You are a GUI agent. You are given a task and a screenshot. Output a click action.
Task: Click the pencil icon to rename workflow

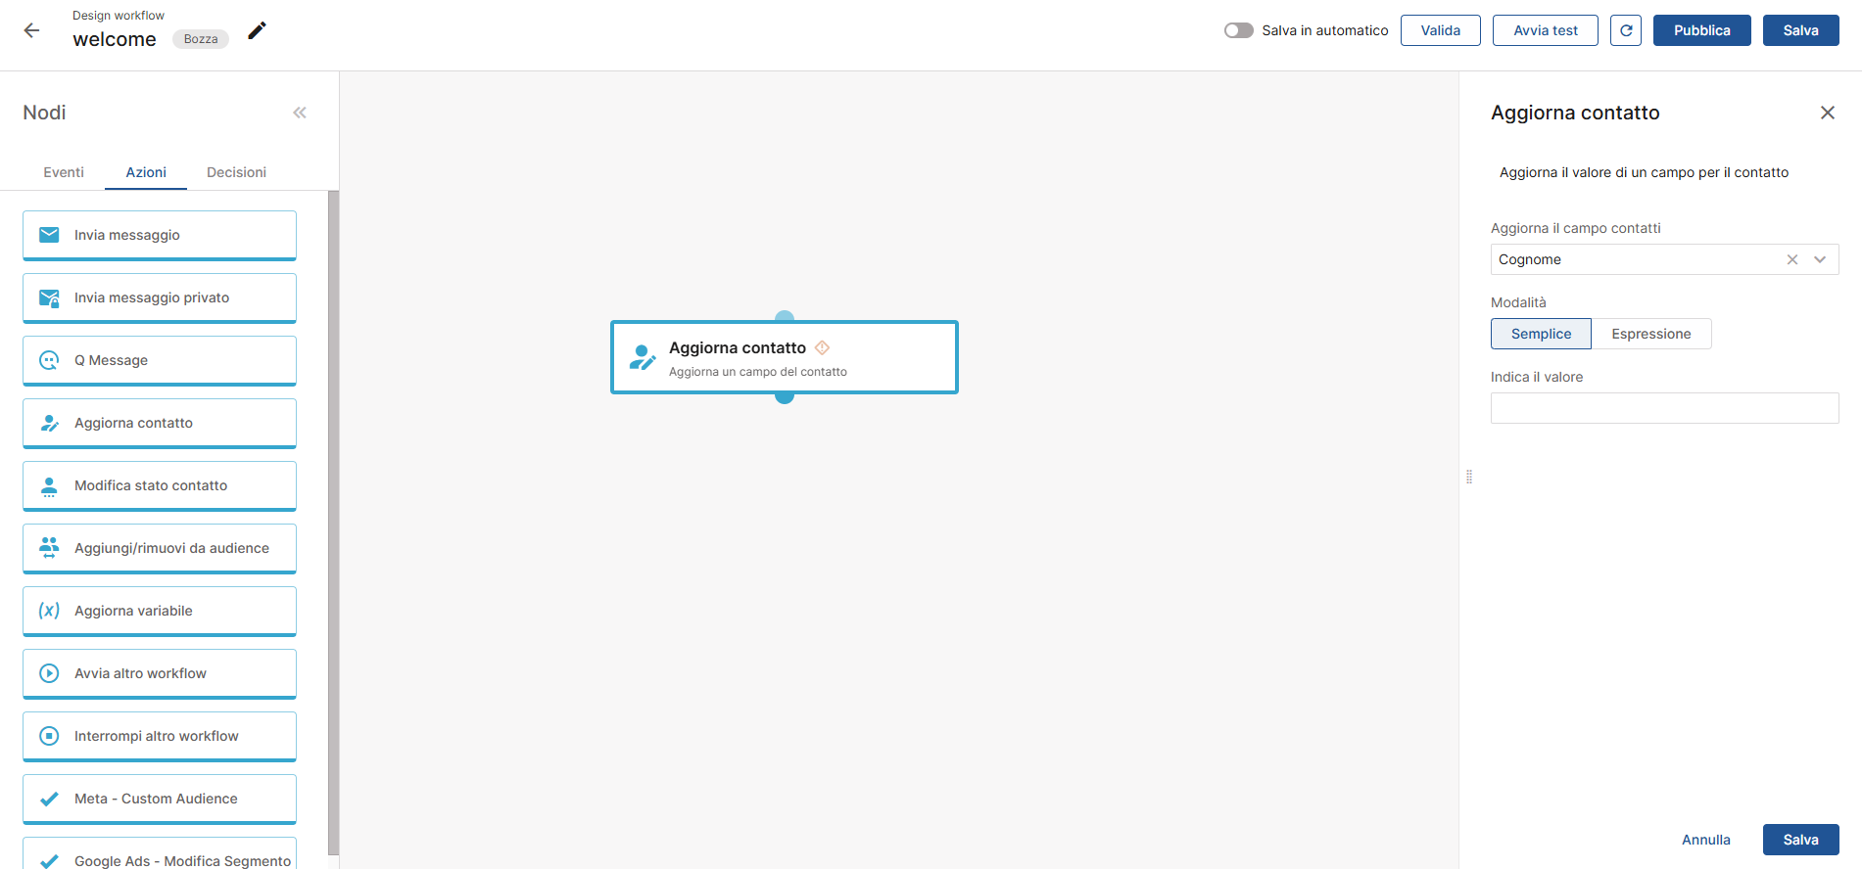coord(257,30)
